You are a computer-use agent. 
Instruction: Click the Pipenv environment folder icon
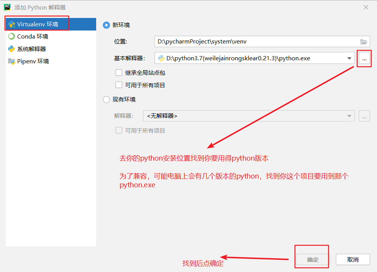pos(11,61)
